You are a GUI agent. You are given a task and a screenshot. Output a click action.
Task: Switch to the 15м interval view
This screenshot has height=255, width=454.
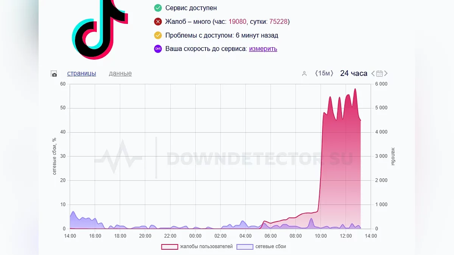324,73
